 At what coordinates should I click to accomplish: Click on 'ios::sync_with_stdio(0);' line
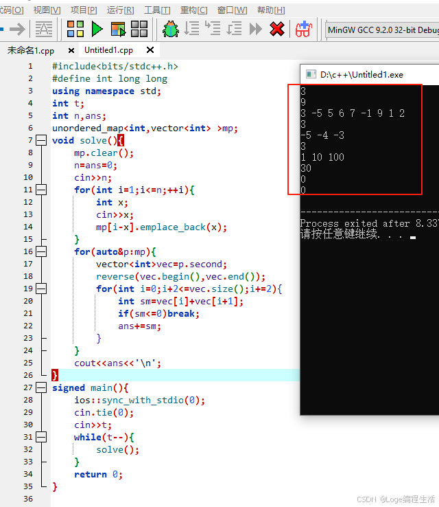coord(139,401)
